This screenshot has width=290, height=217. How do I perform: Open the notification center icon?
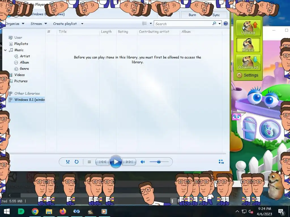pyautogui.click(x=281, y=211)
